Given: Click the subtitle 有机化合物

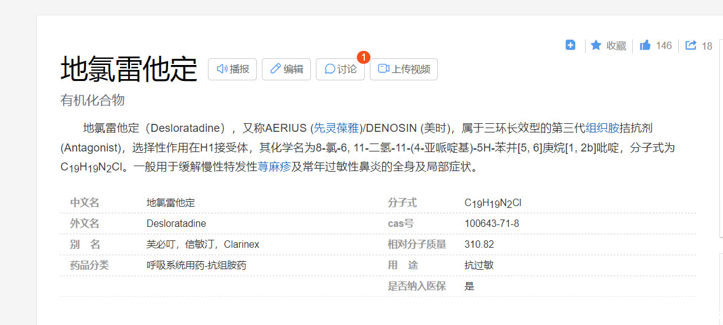Looking at the screenshot, I should tap(93, 100).
